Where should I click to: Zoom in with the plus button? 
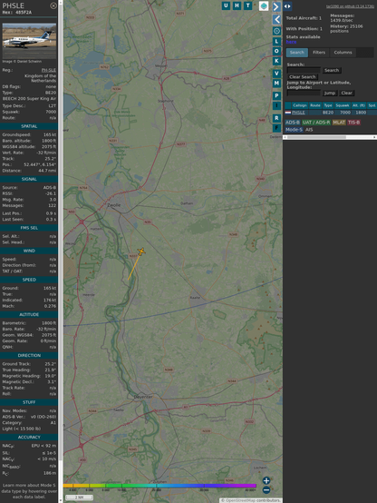click(x=266, y=480)
